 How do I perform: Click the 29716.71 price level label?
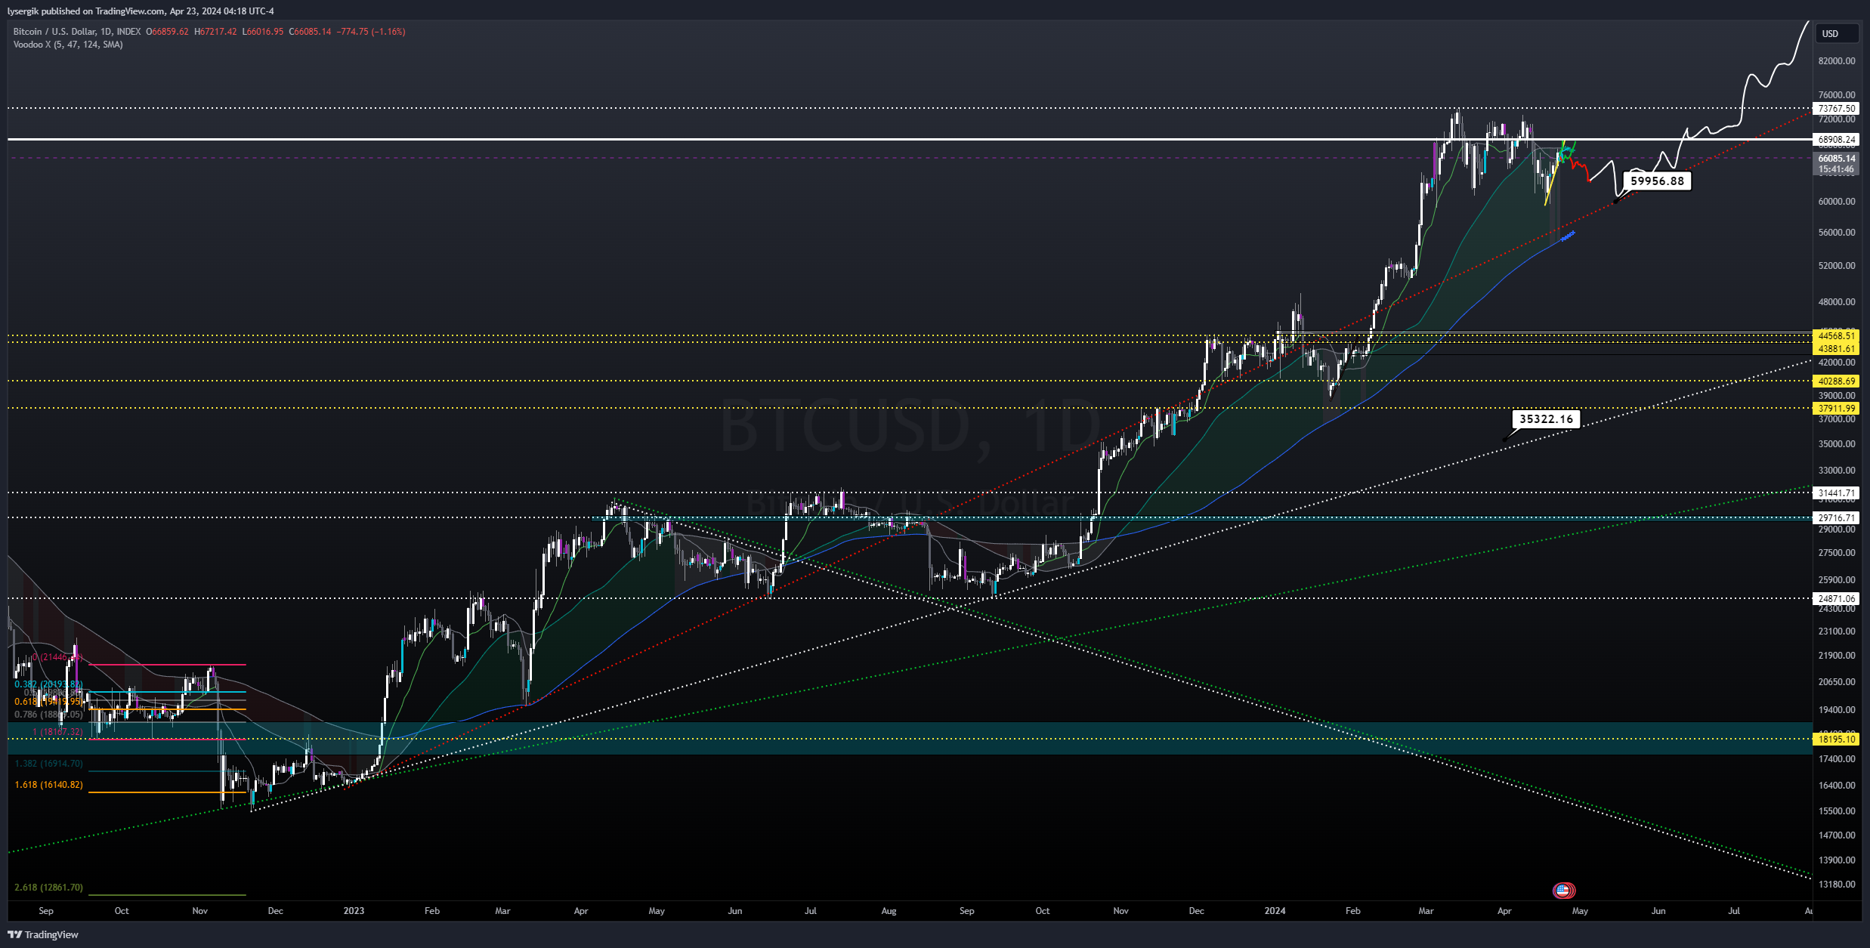(x=1837, y=518)
